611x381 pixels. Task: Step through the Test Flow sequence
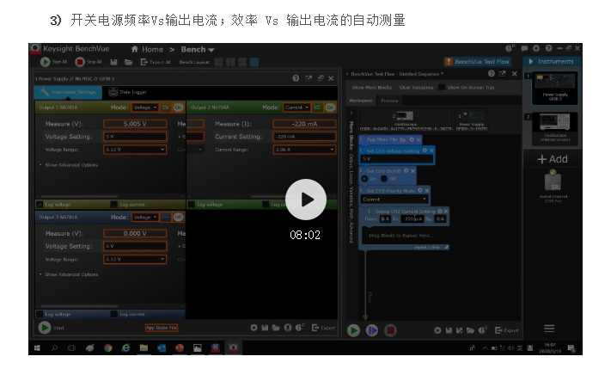click(372, 330)
